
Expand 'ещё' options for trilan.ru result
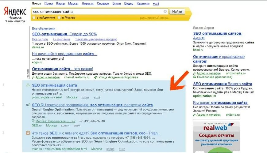coord(122,149)
